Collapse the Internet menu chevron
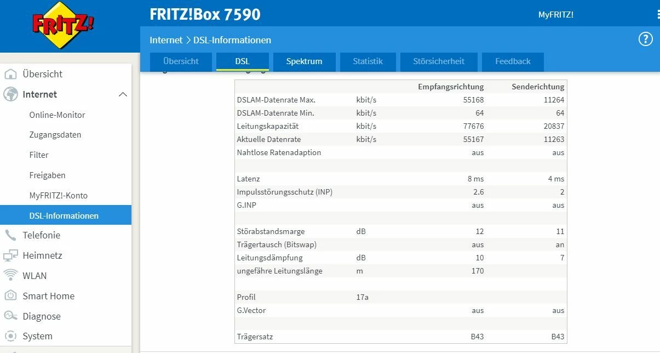Viewport: 660px width, 353px height. pyautogui.click(x=123, y=95)
